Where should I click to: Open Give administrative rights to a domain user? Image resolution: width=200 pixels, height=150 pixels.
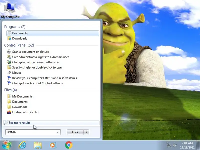pos(52,57)
